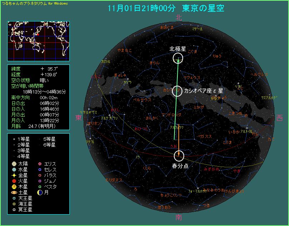Select the Vesta (ベスタ) asteroid icon
This screenshot has height=226, width=289.
coord(40,186)
